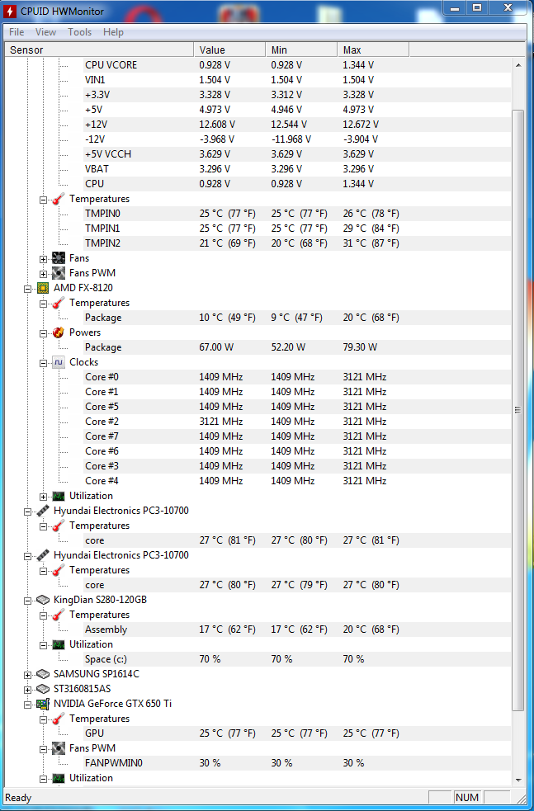Screen dimensions: 534x811
Task: Collapse the Clocks node
Action: click(x=44, y=362)
